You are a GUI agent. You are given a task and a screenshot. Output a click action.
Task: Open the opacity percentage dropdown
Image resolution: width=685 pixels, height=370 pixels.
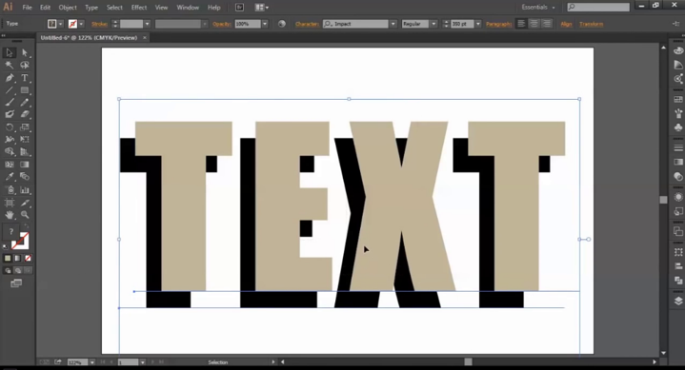265,24
